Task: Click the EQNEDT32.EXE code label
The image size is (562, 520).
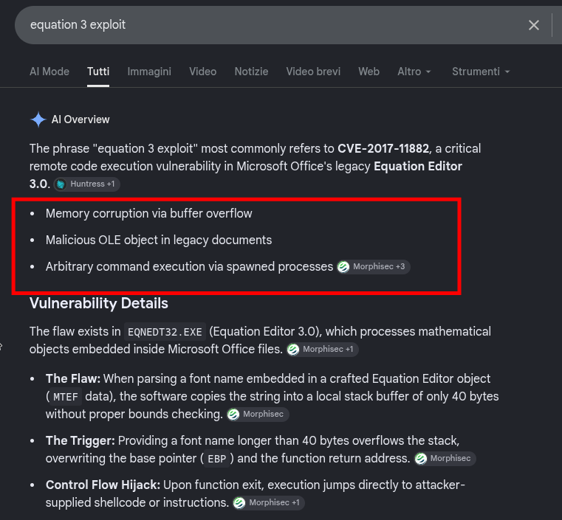Action: [x=165, y=332]
